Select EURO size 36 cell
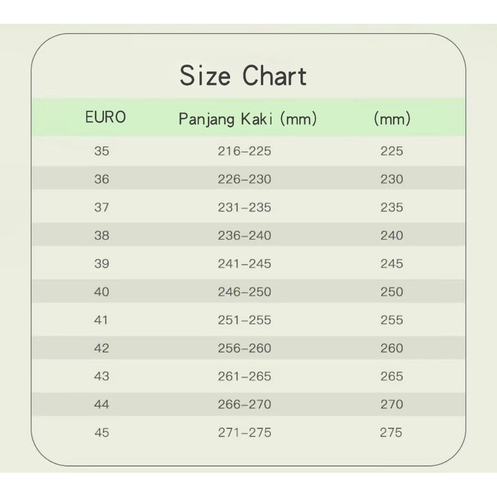Screen dimensions: 497x497 tap(102, 180)
